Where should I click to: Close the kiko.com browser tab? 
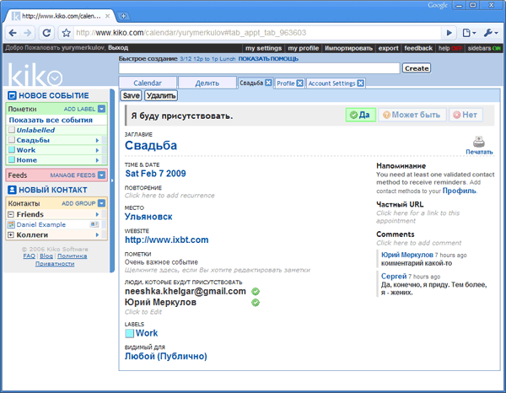point(107,16)
